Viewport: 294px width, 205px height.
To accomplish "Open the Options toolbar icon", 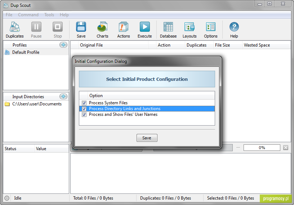I will pyautogui.click(x=211, y=27).
